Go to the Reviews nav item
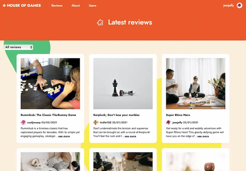This screenshot has height=171, width=246. point(57,5)
